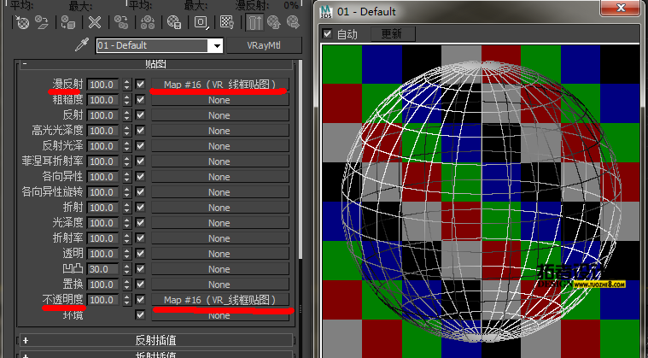The image size is (648, 358).
Task: Click the 透明 amount spinner
Action: [127, 254]
